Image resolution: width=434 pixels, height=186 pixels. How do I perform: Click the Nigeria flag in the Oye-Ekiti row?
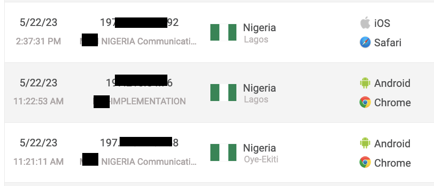tap(223, 152)
